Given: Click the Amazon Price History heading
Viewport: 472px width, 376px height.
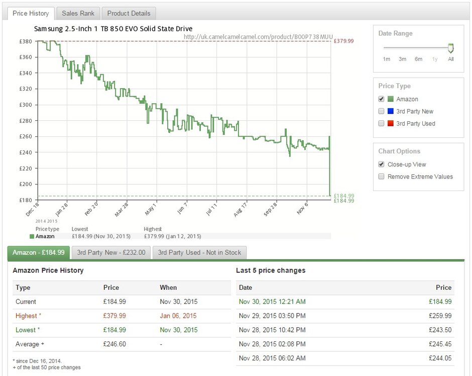Looking at the screenshot, I should [48, 271].
